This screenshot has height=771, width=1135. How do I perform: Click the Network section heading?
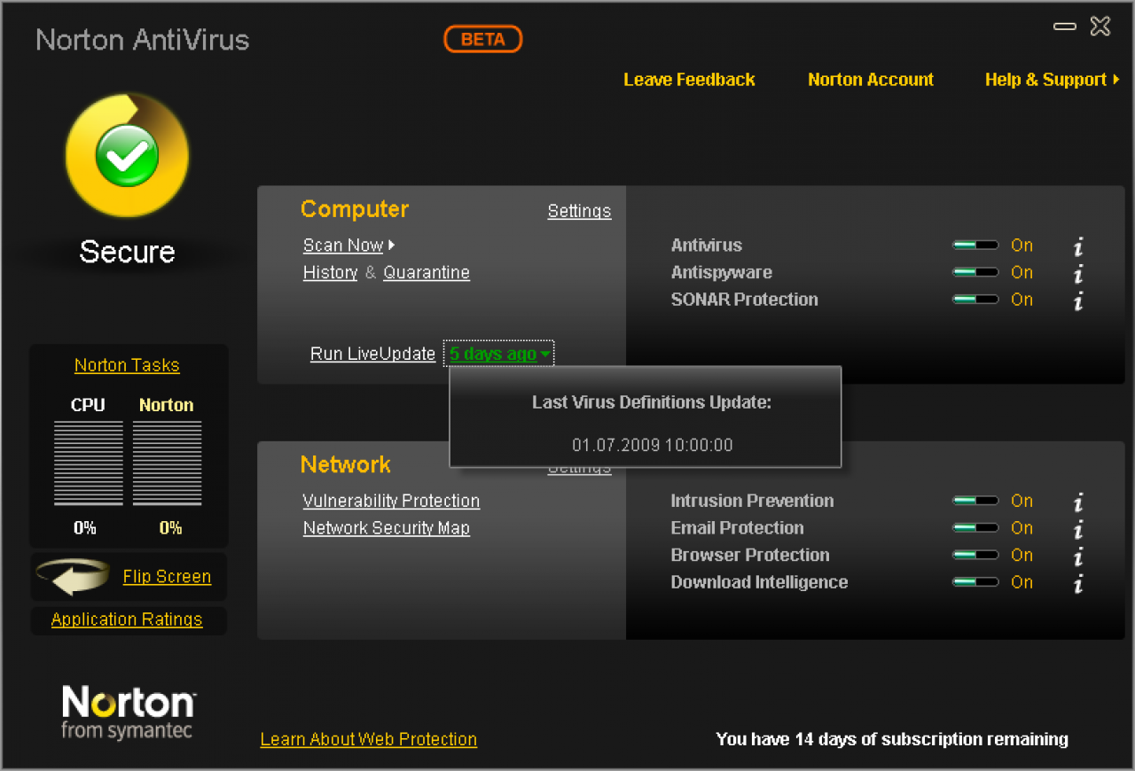tap(346, 464)
